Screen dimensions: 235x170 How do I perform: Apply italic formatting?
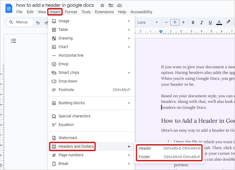[x=202, y=22]
